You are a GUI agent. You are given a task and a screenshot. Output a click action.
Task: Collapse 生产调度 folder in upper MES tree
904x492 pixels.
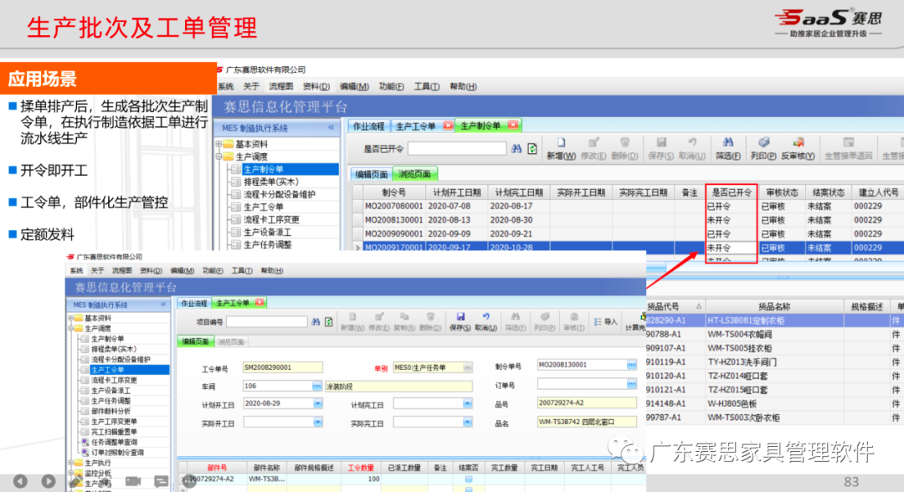coord(218,156)
